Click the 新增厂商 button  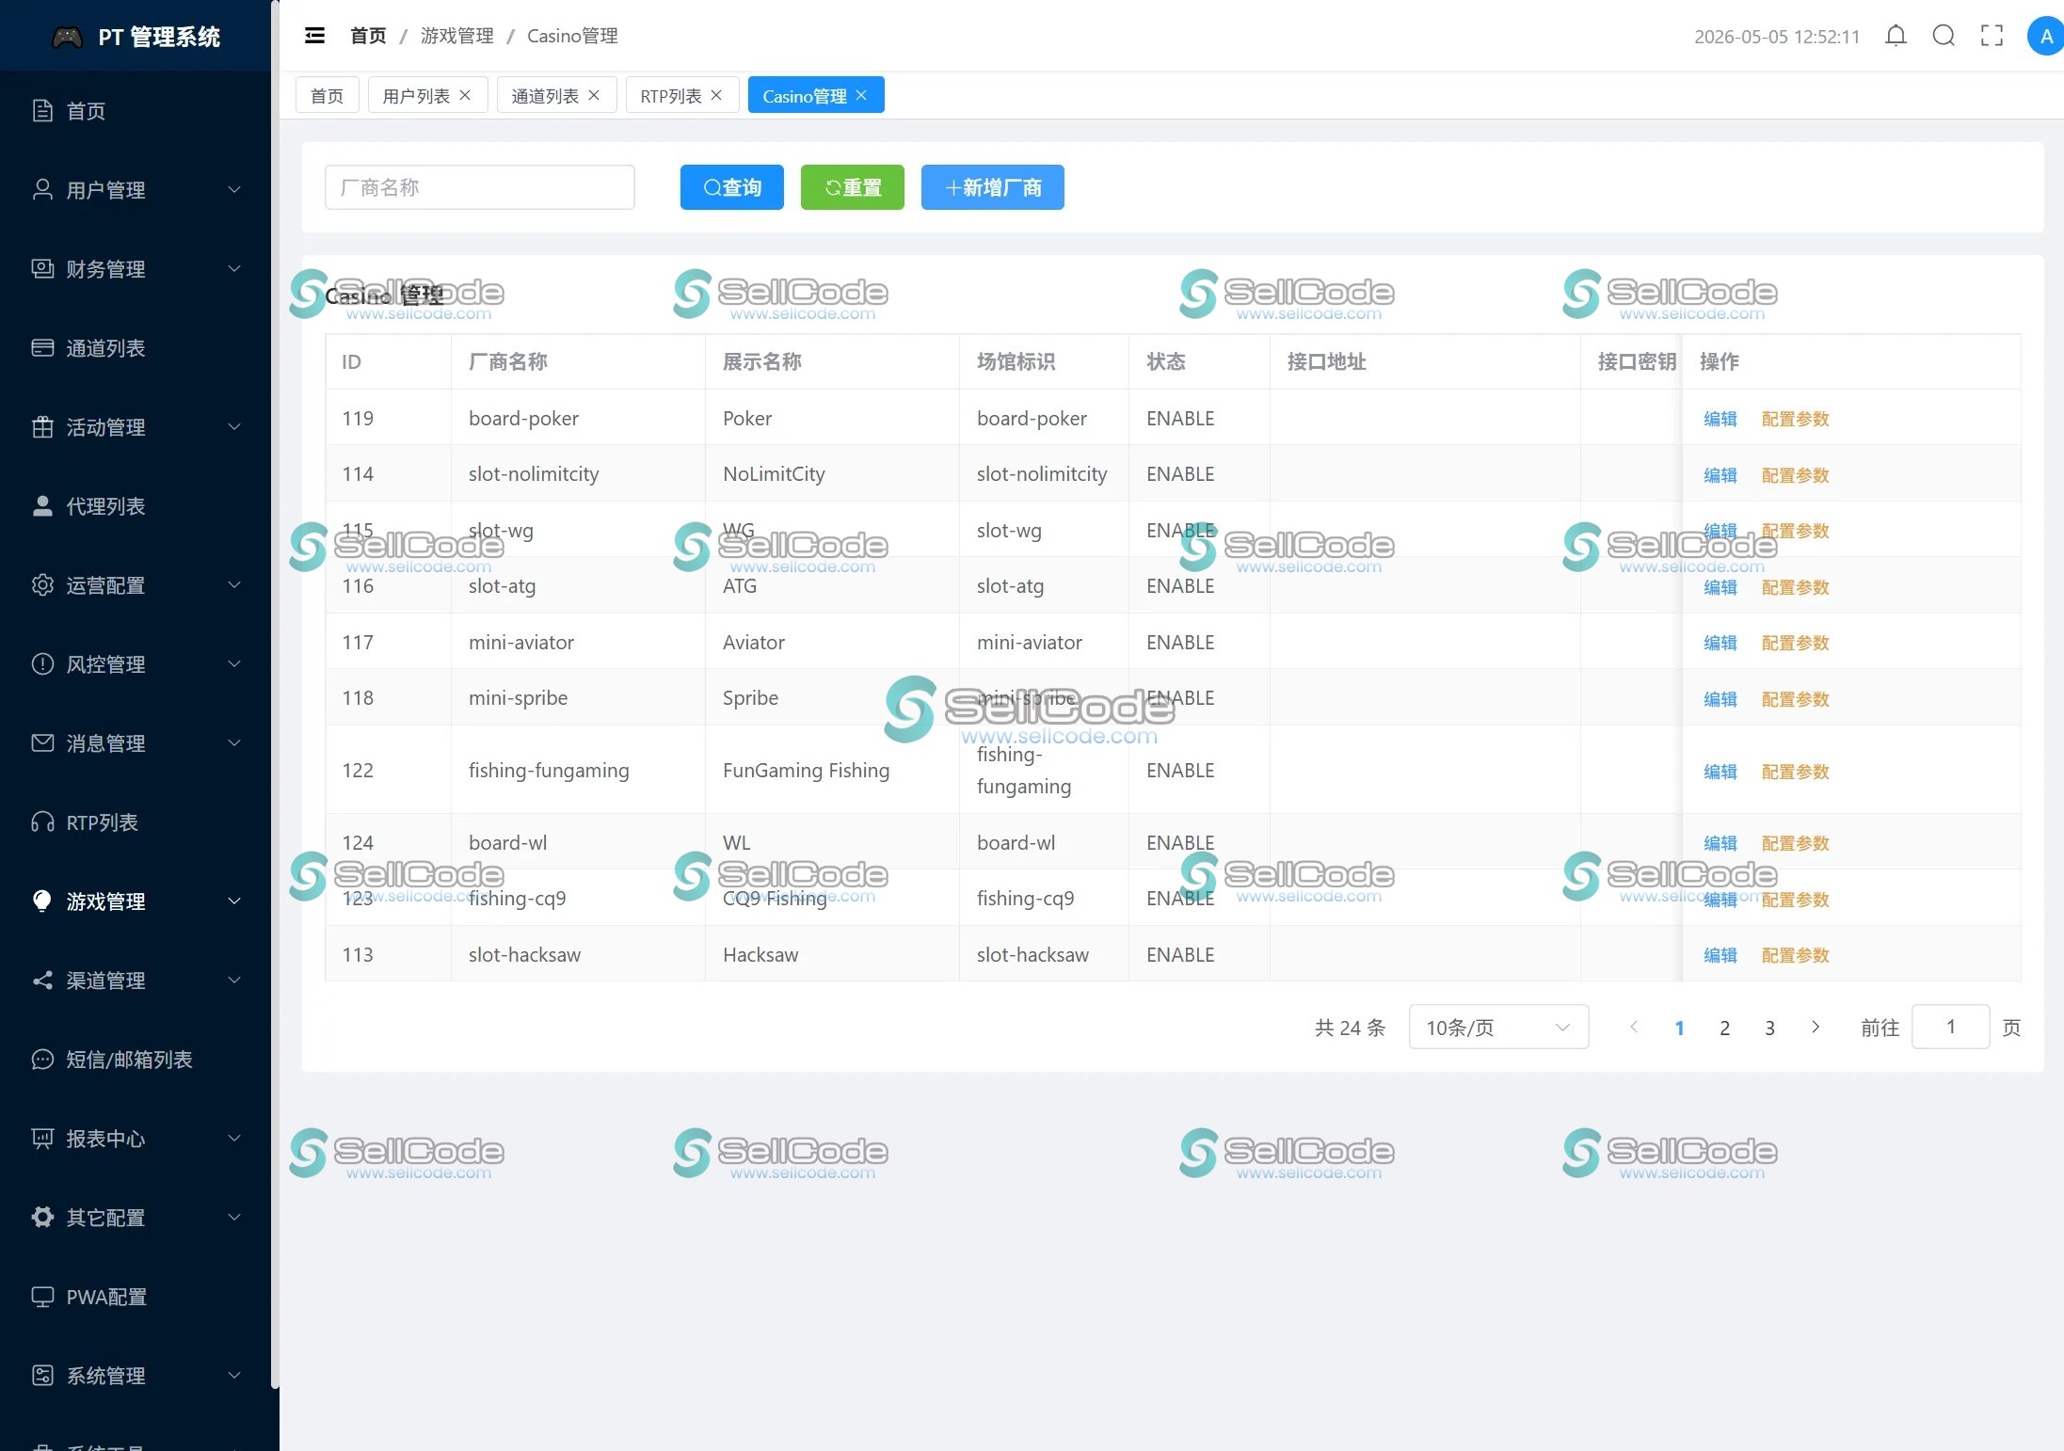click(x=993, y=187)
